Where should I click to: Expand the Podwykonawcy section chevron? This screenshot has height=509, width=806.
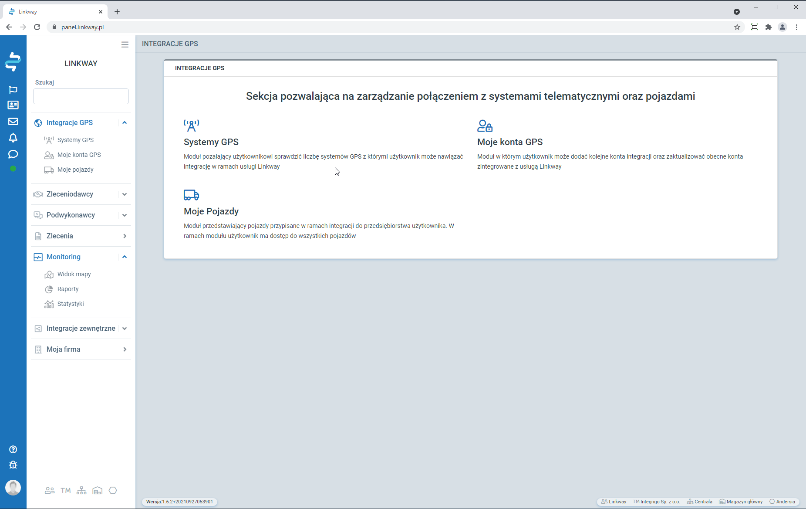pos(125,215)
